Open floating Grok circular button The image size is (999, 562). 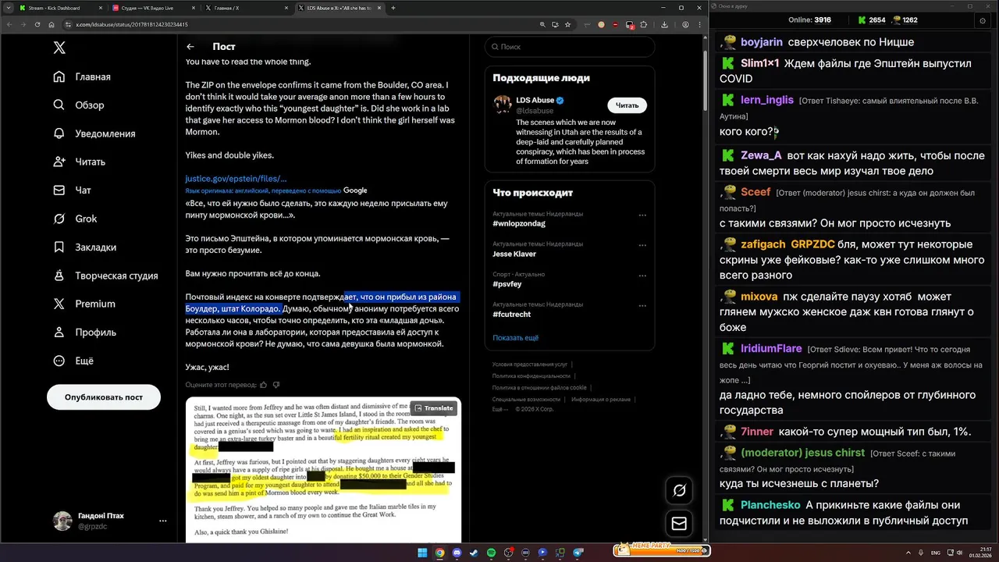click(x=679, y=490)
